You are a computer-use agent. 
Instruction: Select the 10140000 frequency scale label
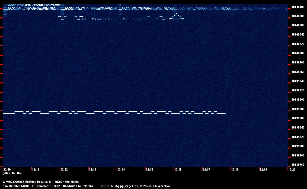pyautogui.click(x=298, y=53)
